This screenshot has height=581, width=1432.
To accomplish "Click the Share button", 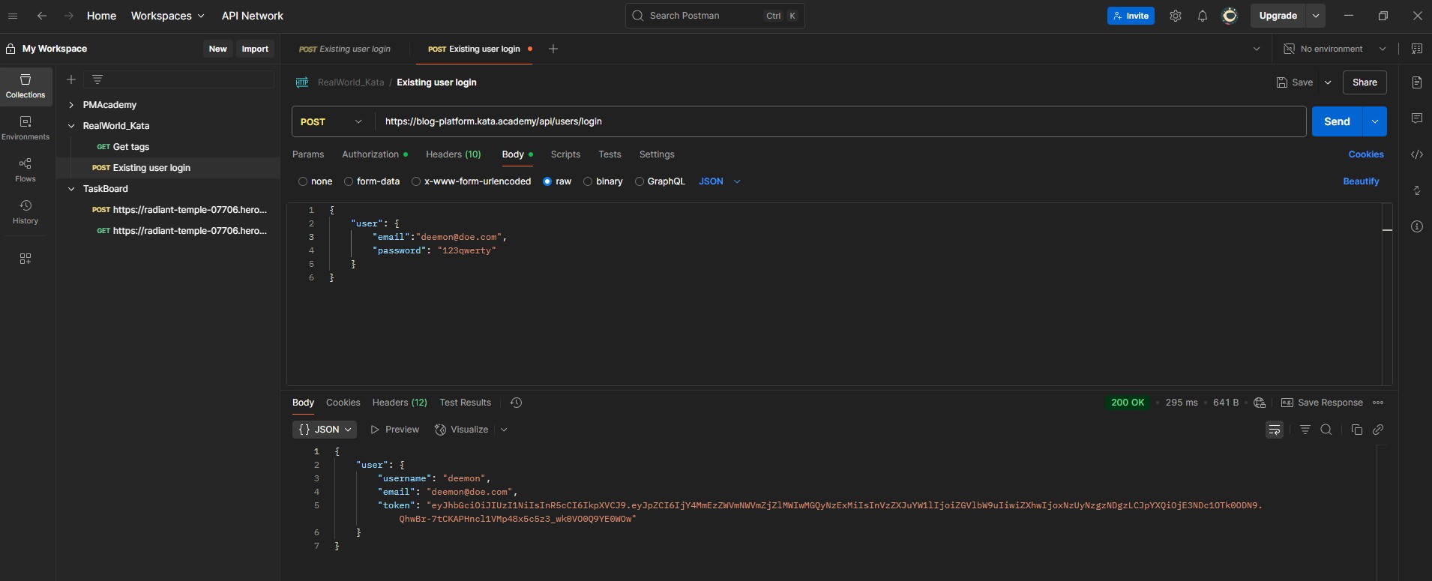I will [x=1365, y=82].
